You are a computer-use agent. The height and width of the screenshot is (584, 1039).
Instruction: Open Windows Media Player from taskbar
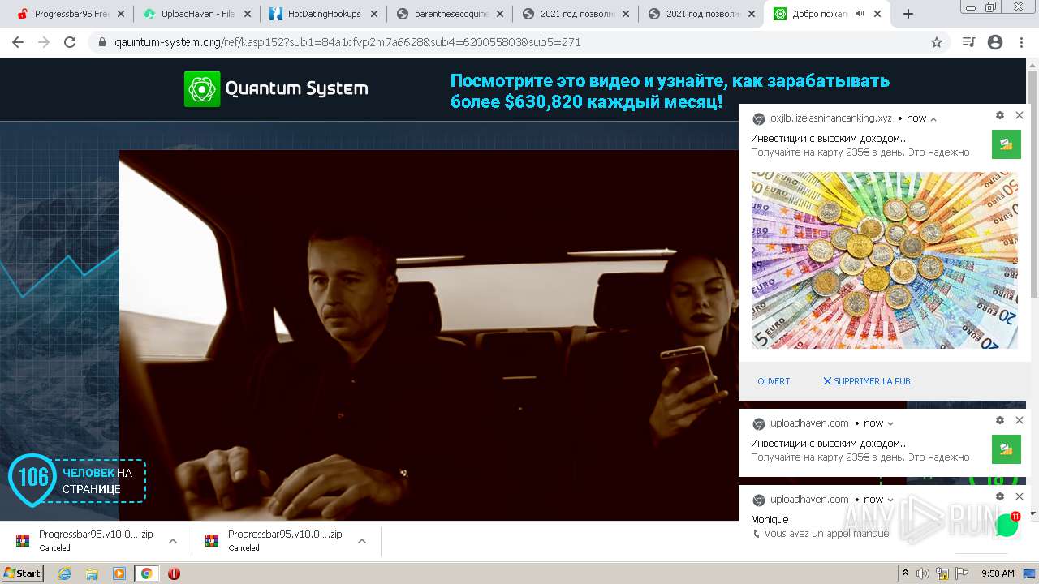(119, 573)
